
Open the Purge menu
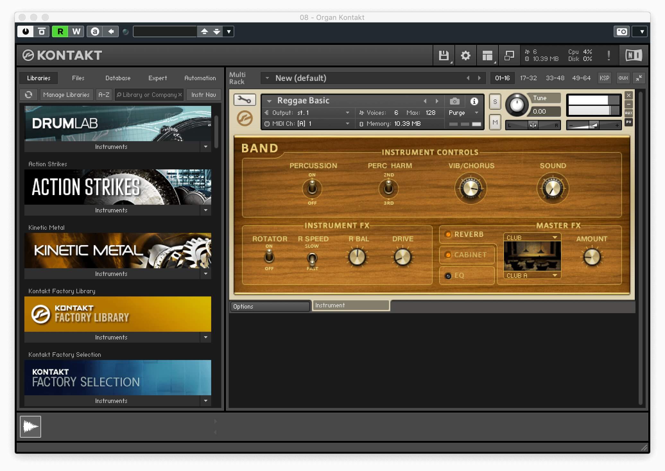click(x=463, y=113)
